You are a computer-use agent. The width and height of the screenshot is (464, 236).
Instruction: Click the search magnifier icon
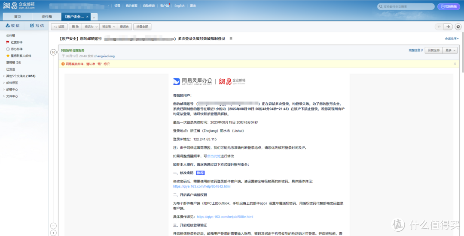point(381,6)
